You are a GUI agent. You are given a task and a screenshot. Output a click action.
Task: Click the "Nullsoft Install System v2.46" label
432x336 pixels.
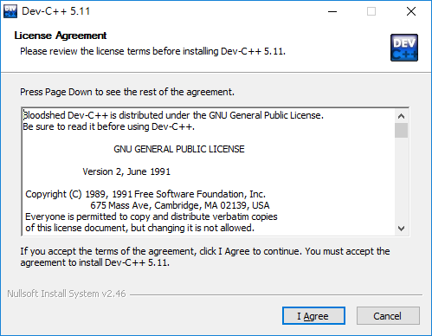tap(67, 294)
